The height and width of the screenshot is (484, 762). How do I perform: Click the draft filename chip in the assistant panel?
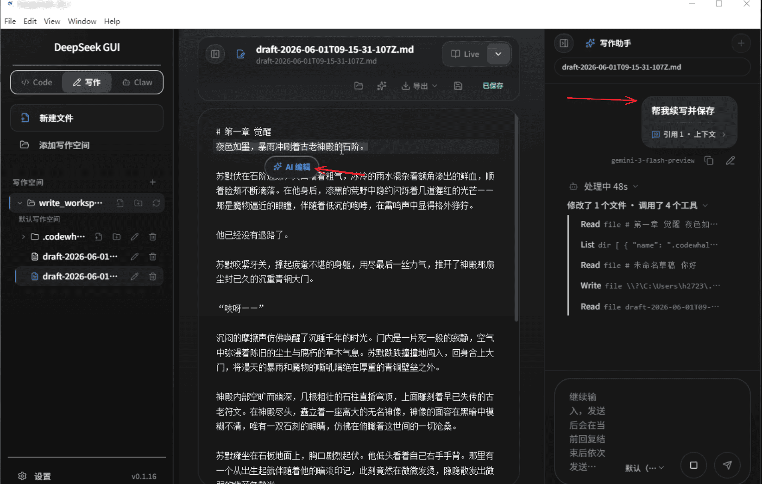click(652, 67)
